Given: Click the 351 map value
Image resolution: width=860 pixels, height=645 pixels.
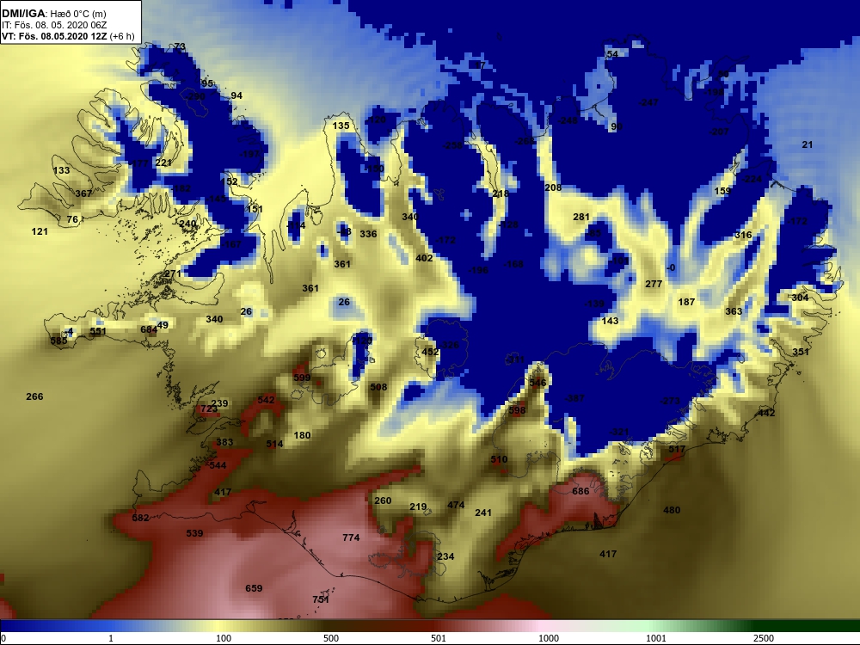Looking at the screenshot, I should click(800, 352).
